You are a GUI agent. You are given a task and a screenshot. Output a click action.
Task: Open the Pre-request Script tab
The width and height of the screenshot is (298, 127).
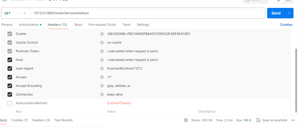point(102,25)
